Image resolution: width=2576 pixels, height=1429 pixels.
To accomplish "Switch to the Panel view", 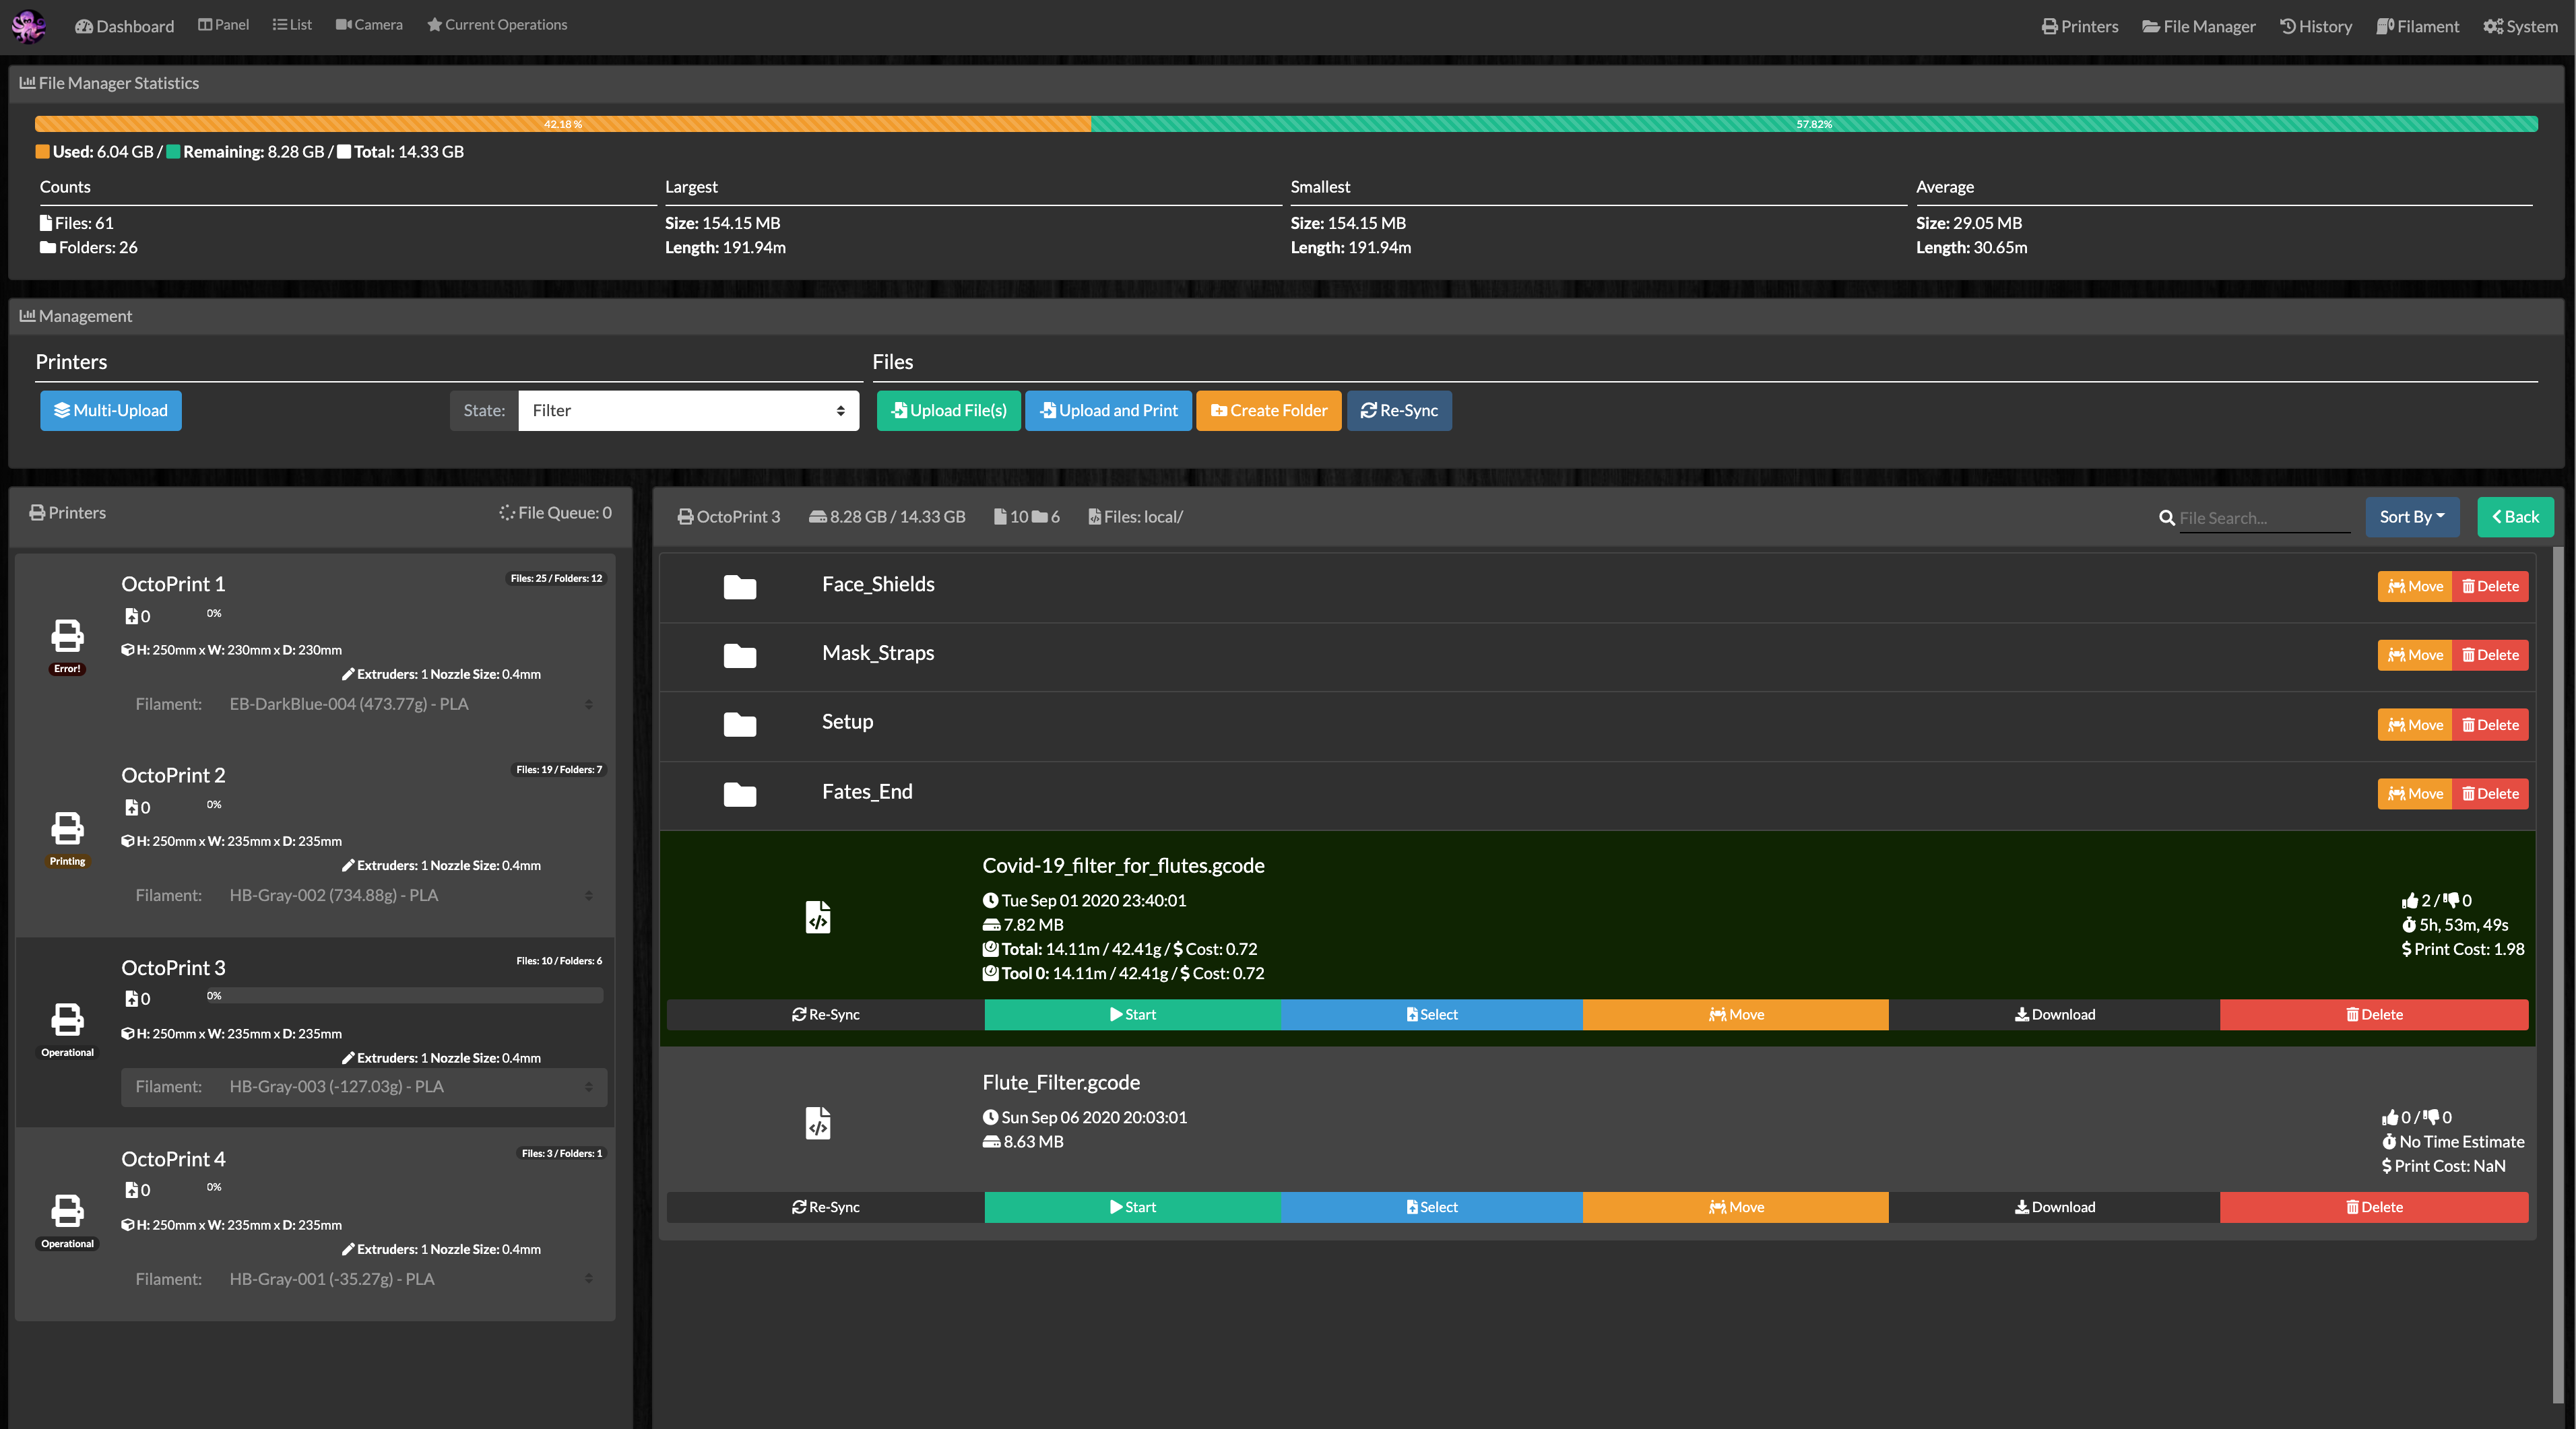I will click(x=223, y=24).
